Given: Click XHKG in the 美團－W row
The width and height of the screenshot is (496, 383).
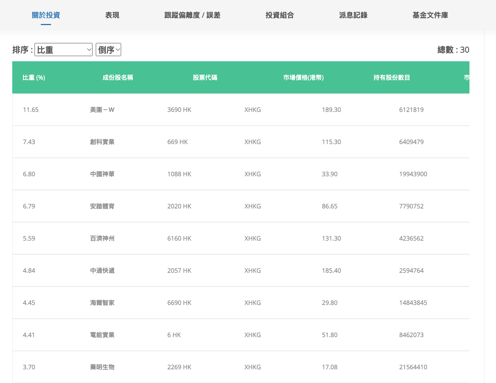Looking at the screenshot, I should [253, 110].
